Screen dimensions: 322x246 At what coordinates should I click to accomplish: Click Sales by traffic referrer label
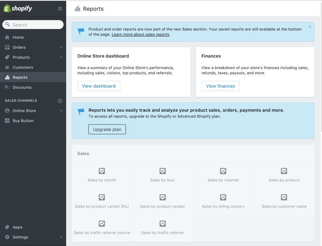click(163, 233)
